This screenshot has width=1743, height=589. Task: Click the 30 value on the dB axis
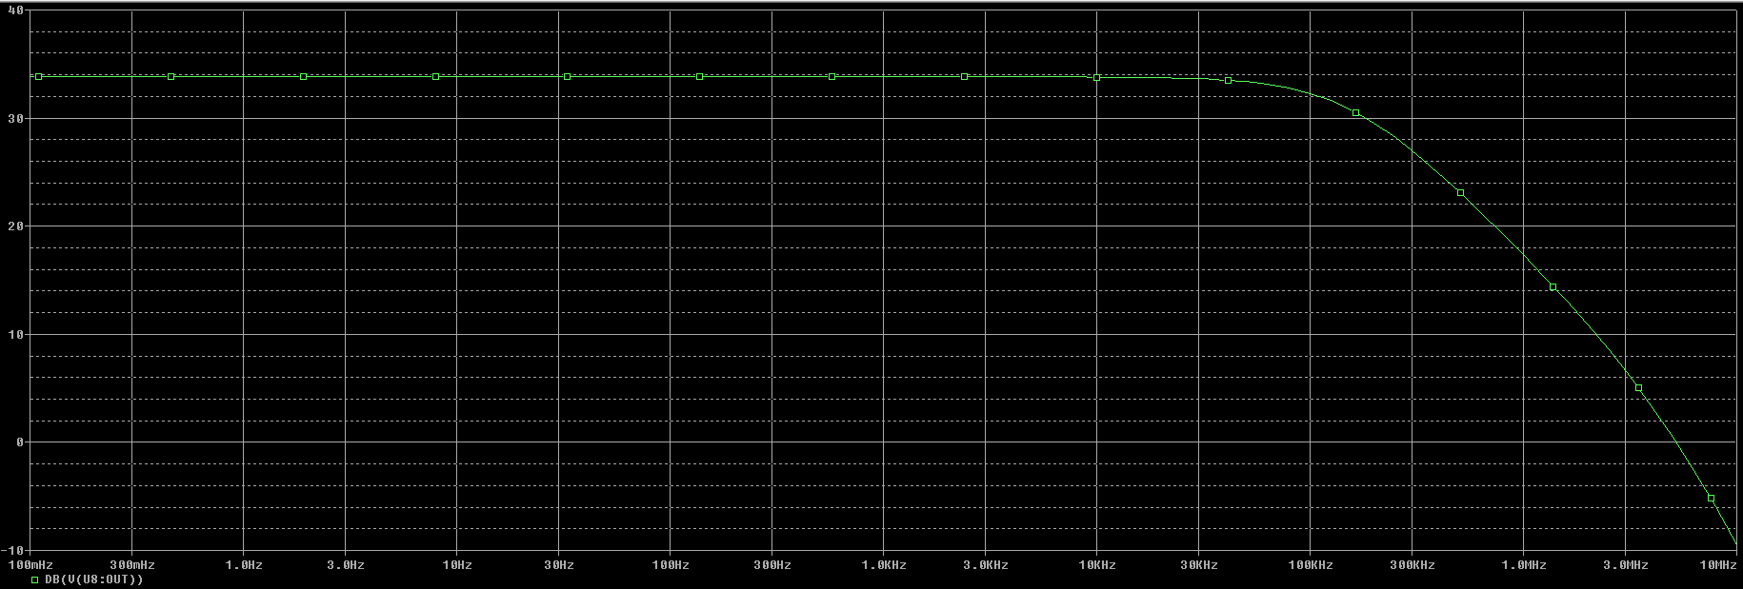click(16, 118)
